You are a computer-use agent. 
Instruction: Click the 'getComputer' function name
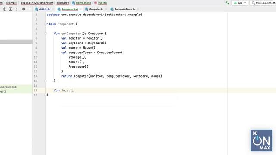tap(71, 34)
